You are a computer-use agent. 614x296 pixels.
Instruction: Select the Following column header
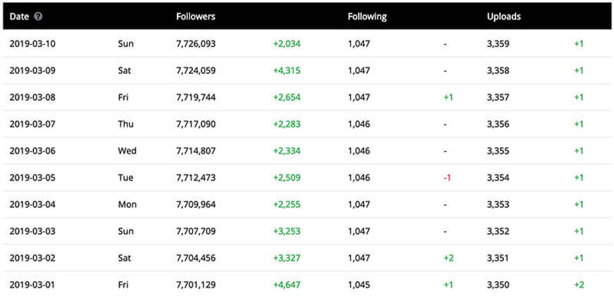(x=367, y=17)
